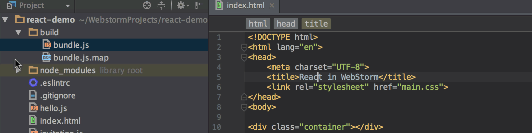Click the scroll from source target icon
This screenshot has height=133, width=532.
pyautogui.click(x=147, y=5)
